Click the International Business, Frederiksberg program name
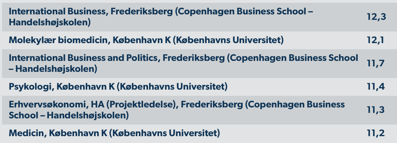 coord(161,16)
